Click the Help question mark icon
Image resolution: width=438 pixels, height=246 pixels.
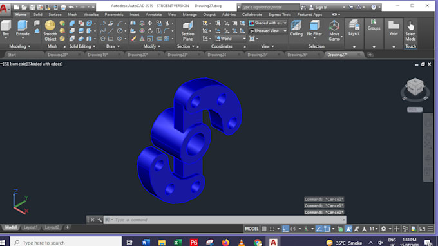pos(374,7)
